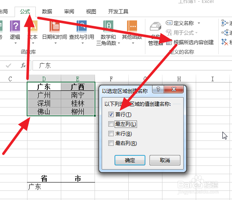
Task: Select the bold 广东 header cell
Action: pos(44,87)
